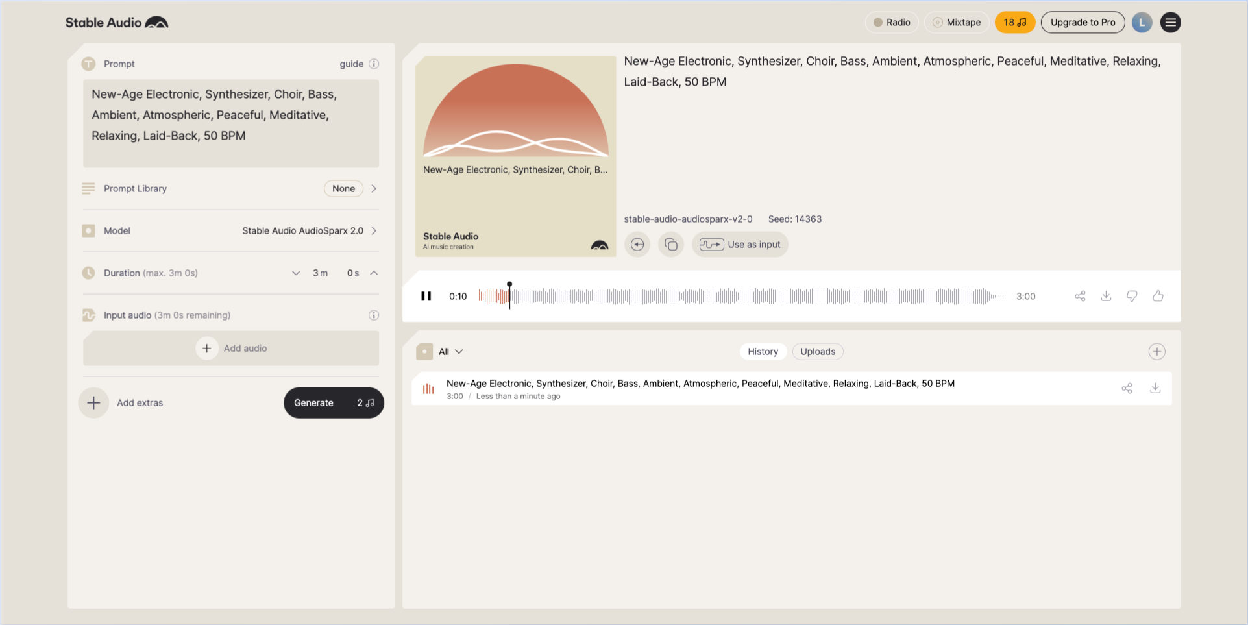The width and height of the screenshot is (1248, 625).
Task: Click the Prompt Library list icon
Action: click(x=88, y=188)
